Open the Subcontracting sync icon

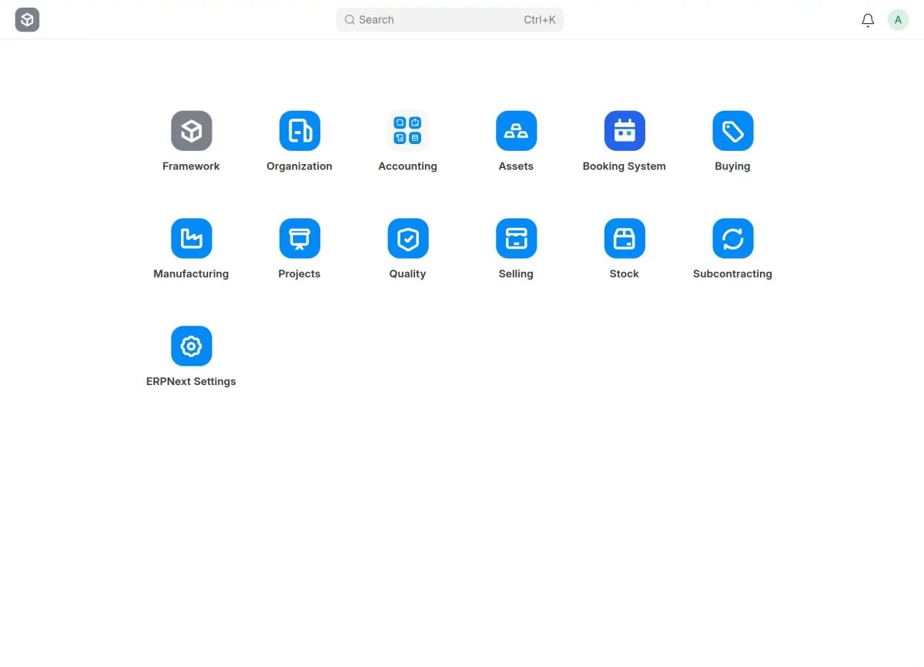click(732, 239)
